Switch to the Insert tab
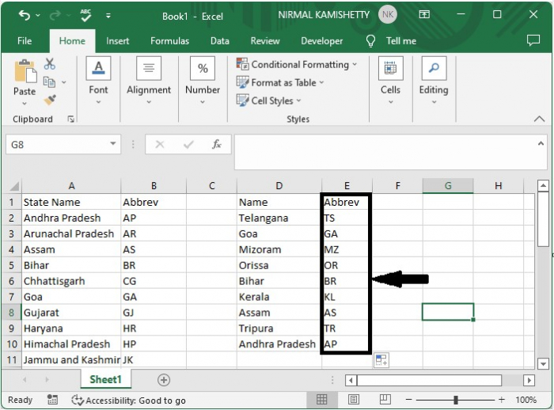Screen dimensions: 554x410 click(x=117, y=41)
